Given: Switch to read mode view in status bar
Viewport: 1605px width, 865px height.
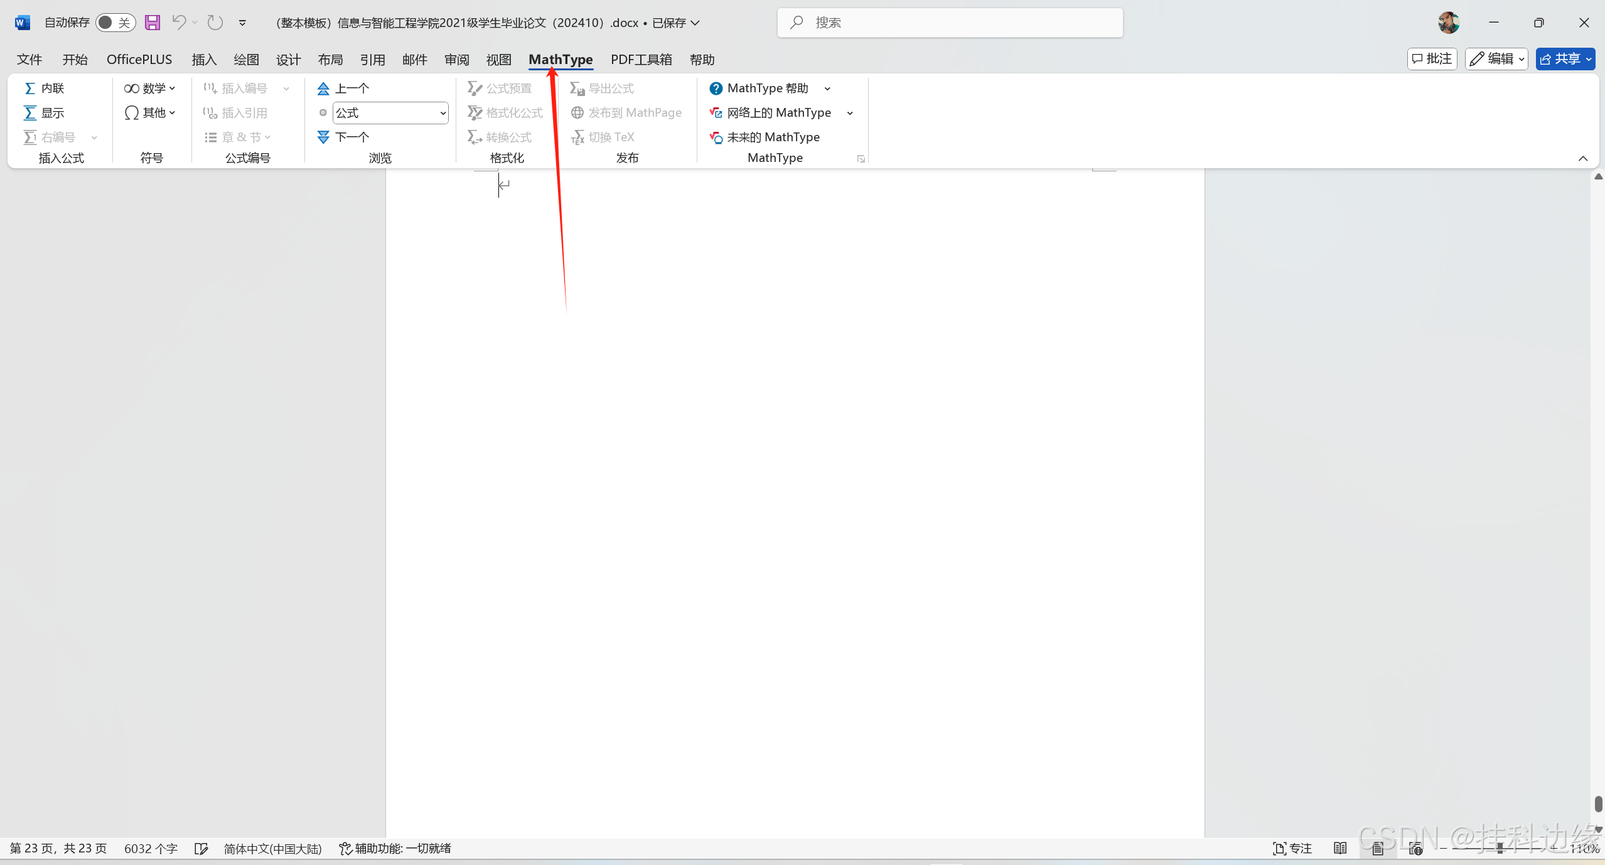Looking at the screenshot, I should [x=1340, y=849].
